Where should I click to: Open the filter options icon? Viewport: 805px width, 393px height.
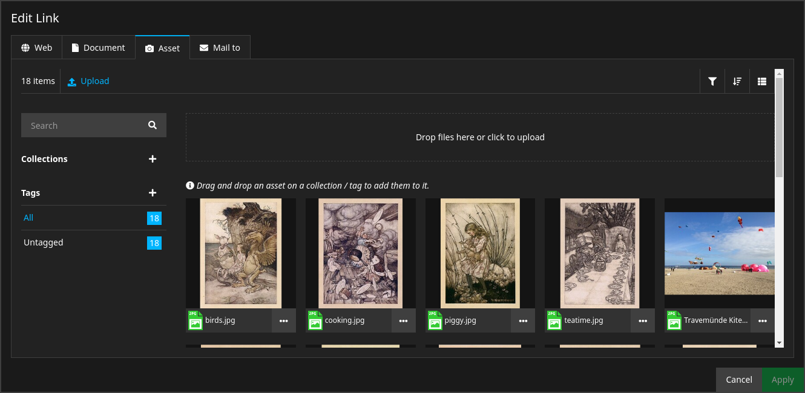pos(712,81)
